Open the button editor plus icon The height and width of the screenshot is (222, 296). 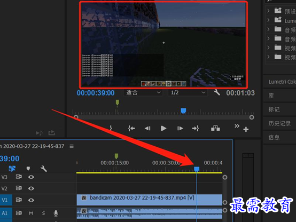[246, 129]
